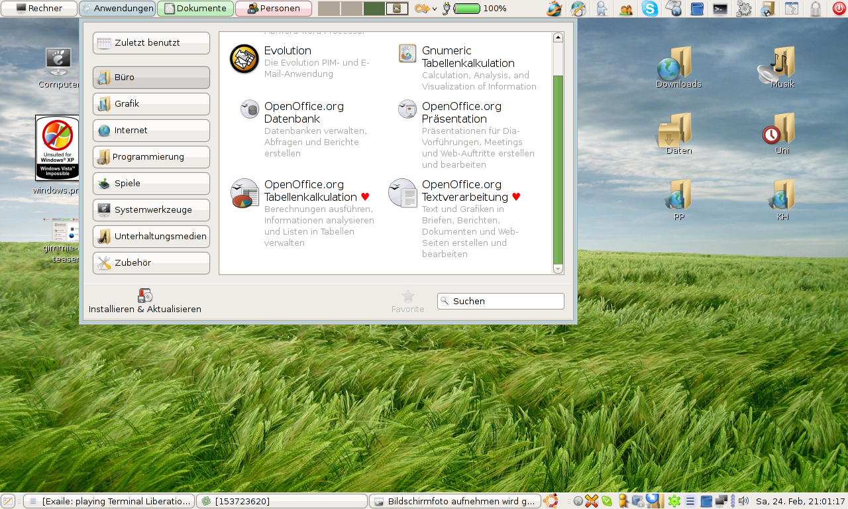Open the Evolution mail application icon
Viewport: 848px width, 509px height.
pyautogui.click(x=244, y=58)
